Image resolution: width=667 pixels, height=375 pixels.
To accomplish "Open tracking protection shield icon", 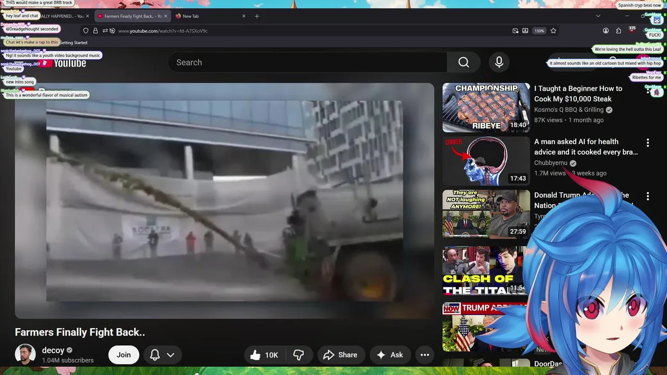I will click(x=86, y=31).
